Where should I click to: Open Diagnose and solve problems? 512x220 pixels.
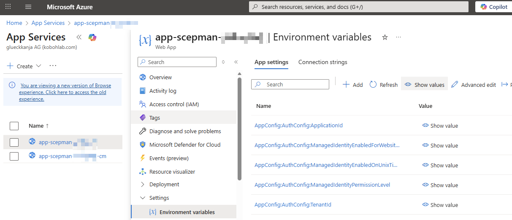(x=185, y=131)
